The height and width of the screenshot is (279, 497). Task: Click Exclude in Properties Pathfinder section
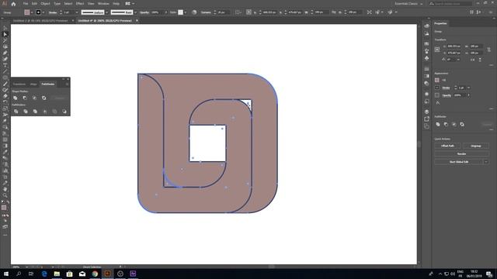pyautogui.click(x=462, y=124)
